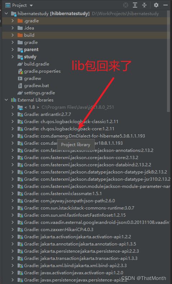Viewport: 172px width, 284px height.
Task: Click the build.gradle file icon
Action: (20, 64)
